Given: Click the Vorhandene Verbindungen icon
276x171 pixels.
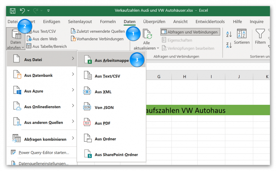Looking at the screenshot, I should [73, 39].
